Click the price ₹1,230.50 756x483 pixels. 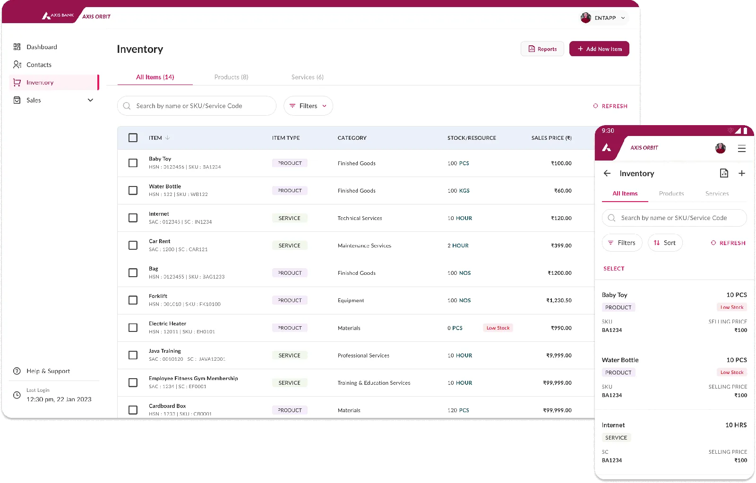(559, 300)
